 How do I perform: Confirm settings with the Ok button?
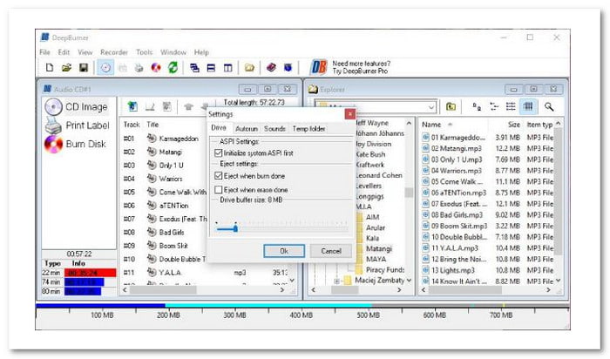(x=284, y=251)
